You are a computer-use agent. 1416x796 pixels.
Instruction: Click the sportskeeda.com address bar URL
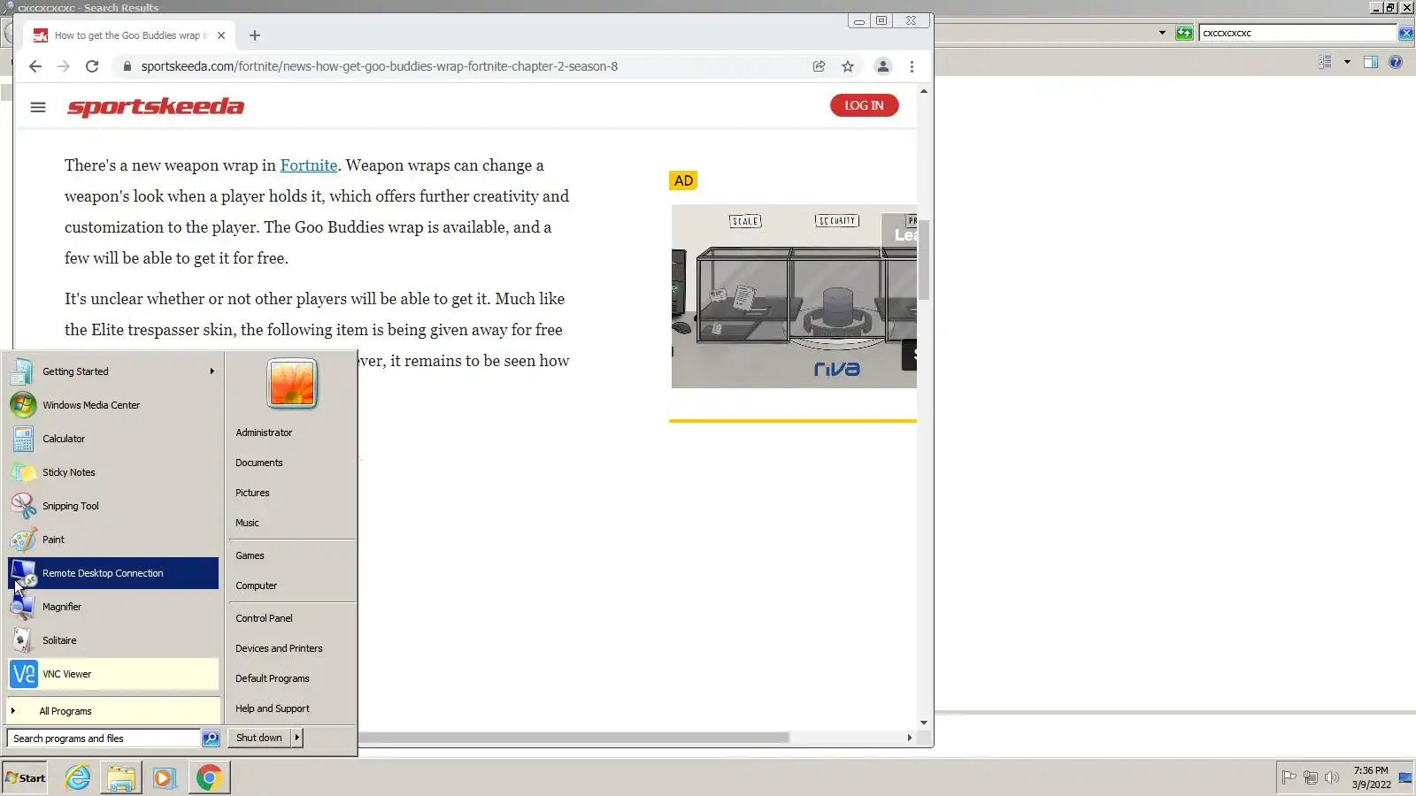coord(380,66)
